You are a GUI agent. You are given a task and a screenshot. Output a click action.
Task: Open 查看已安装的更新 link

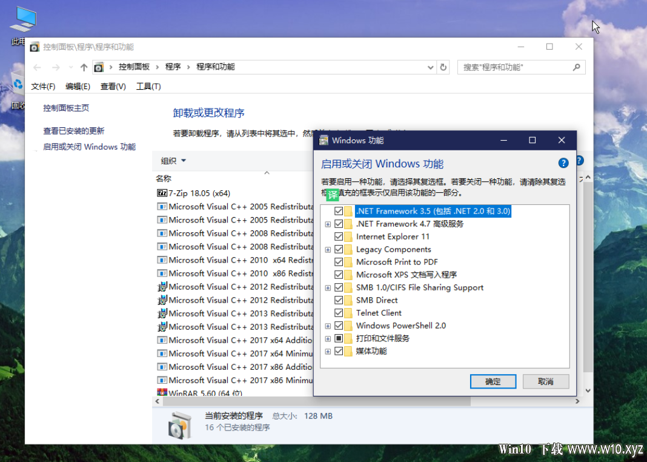coord(74,131)
